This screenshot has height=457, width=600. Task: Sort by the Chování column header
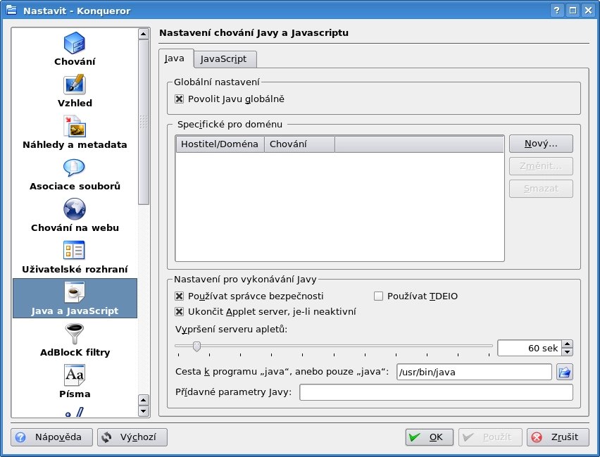pos(299,144)
